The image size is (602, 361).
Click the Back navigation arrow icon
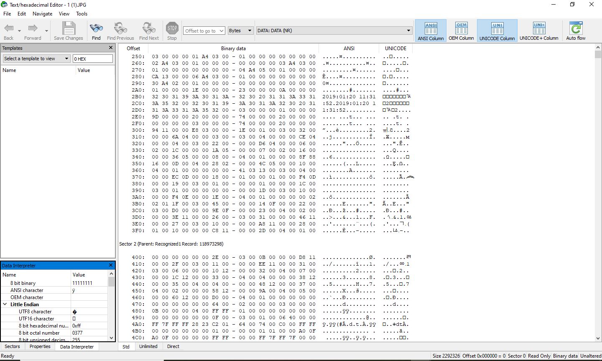point(9,28)
